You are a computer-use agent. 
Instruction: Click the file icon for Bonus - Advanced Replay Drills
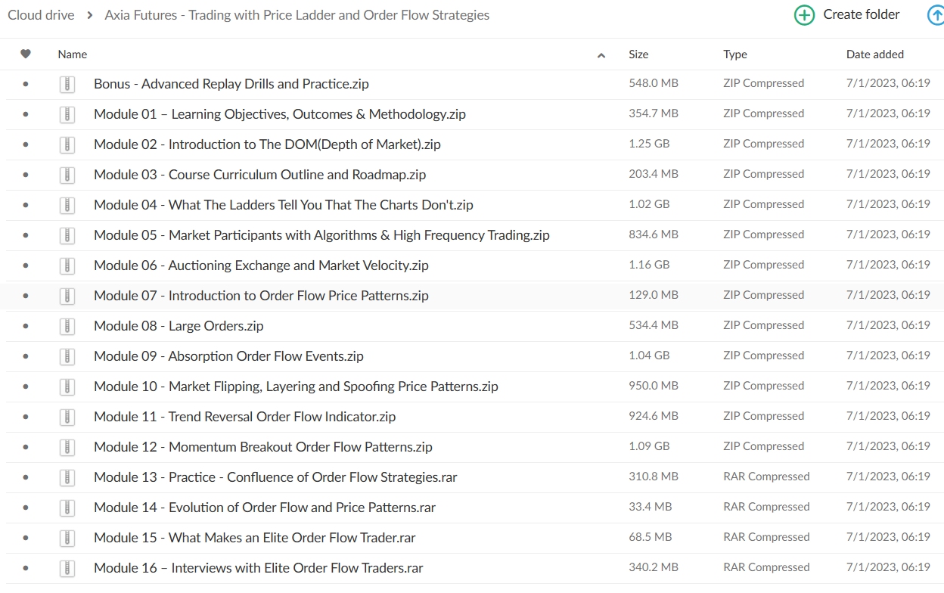click(67, 84)
